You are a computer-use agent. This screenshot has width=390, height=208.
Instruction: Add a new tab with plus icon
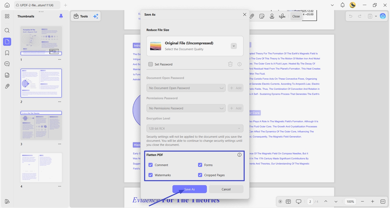(x=65, y=5)
